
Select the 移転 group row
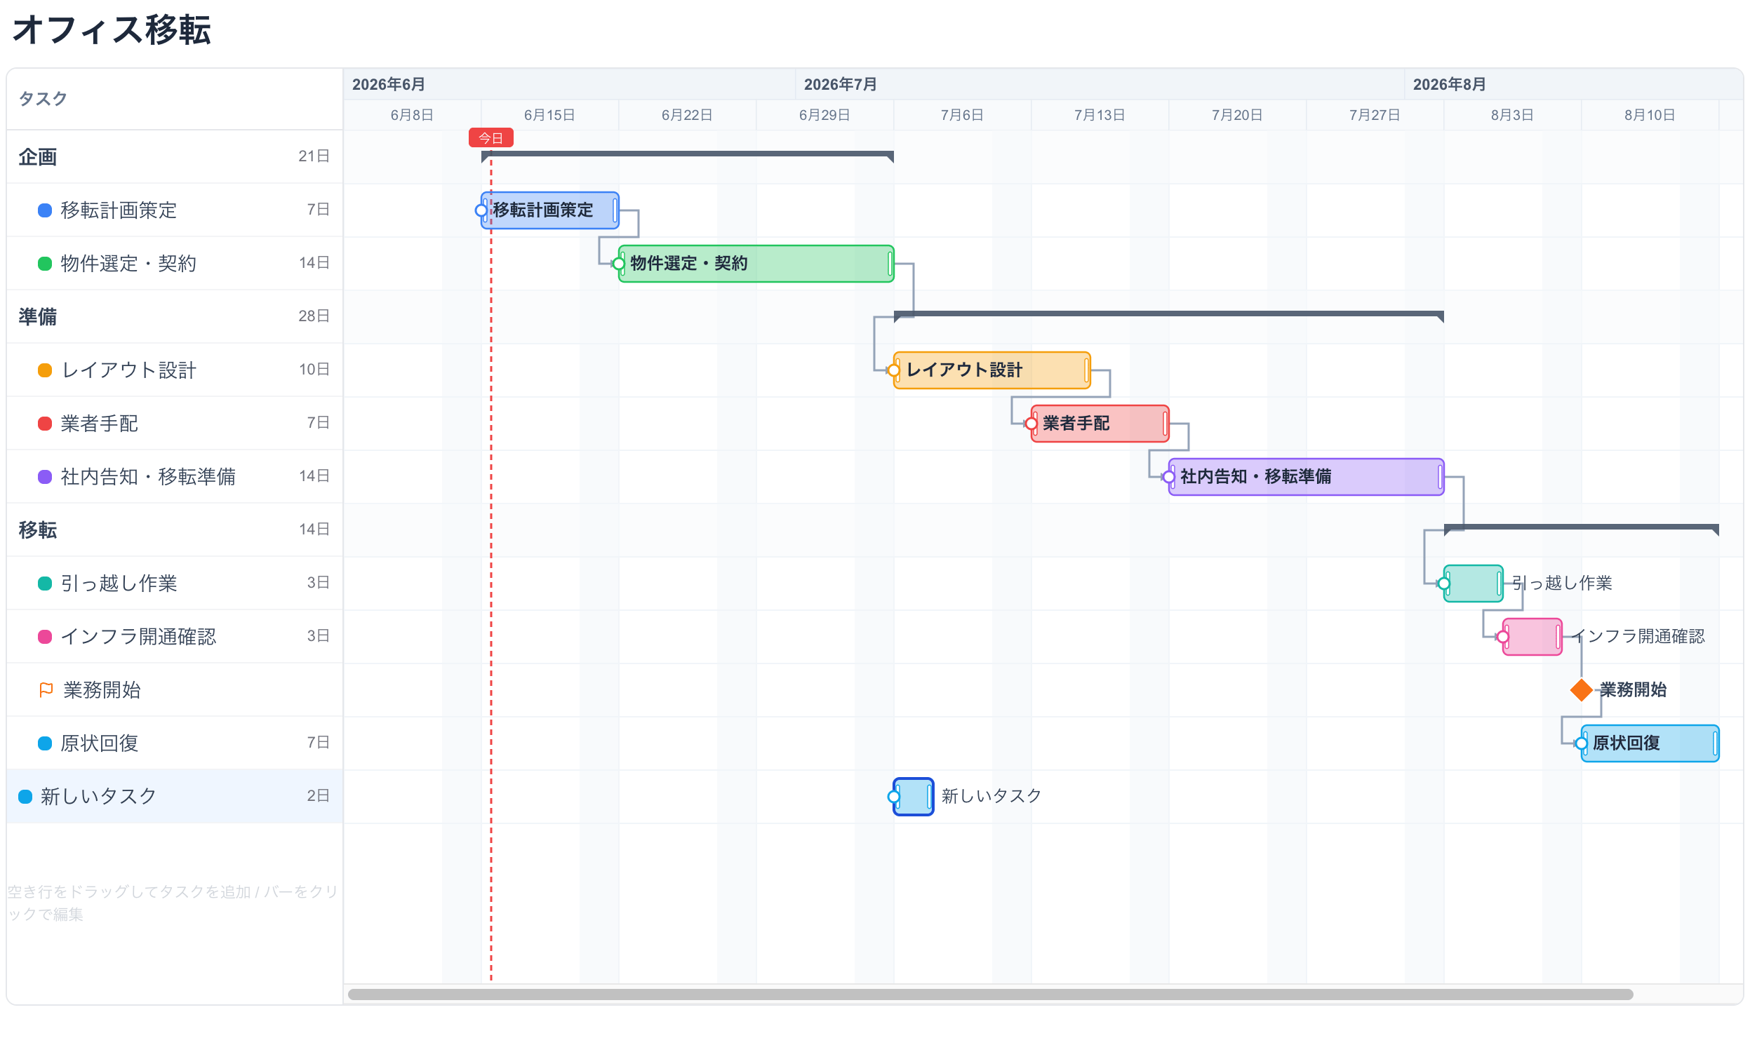pyautogui.click(x=175, y=530)
